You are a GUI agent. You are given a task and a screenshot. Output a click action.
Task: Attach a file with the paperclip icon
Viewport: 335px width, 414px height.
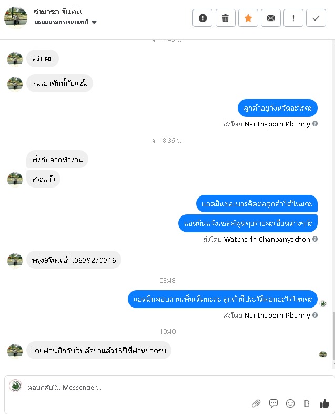tap(256, 403)
